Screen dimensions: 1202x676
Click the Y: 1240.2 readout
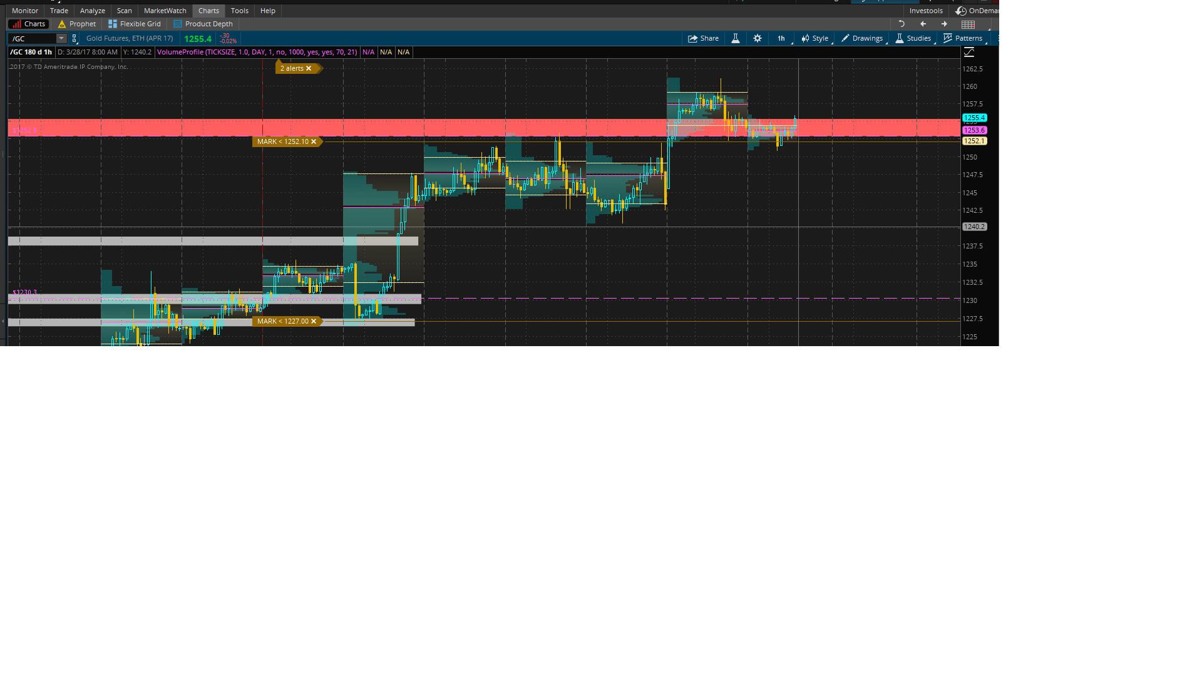(138, 52)
